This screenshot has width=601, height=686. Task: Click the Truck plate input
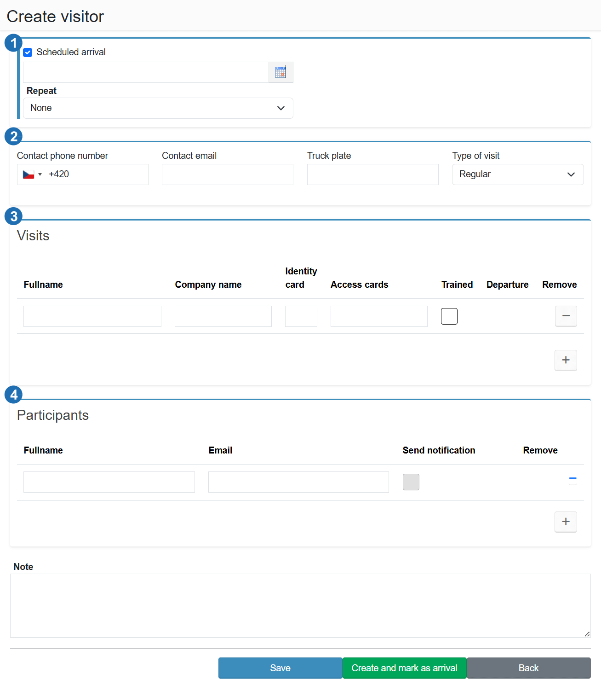click(372, 174)
